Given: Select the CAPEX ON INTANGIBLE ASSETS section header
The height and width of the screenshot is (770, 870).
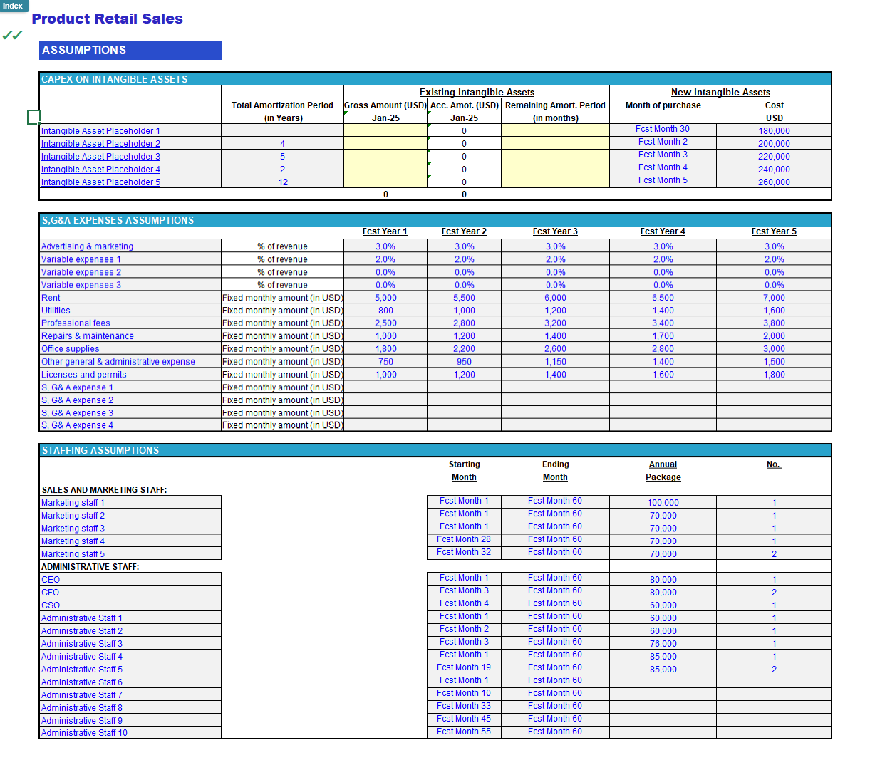Looking at the screenshot, I should [435, 79].
